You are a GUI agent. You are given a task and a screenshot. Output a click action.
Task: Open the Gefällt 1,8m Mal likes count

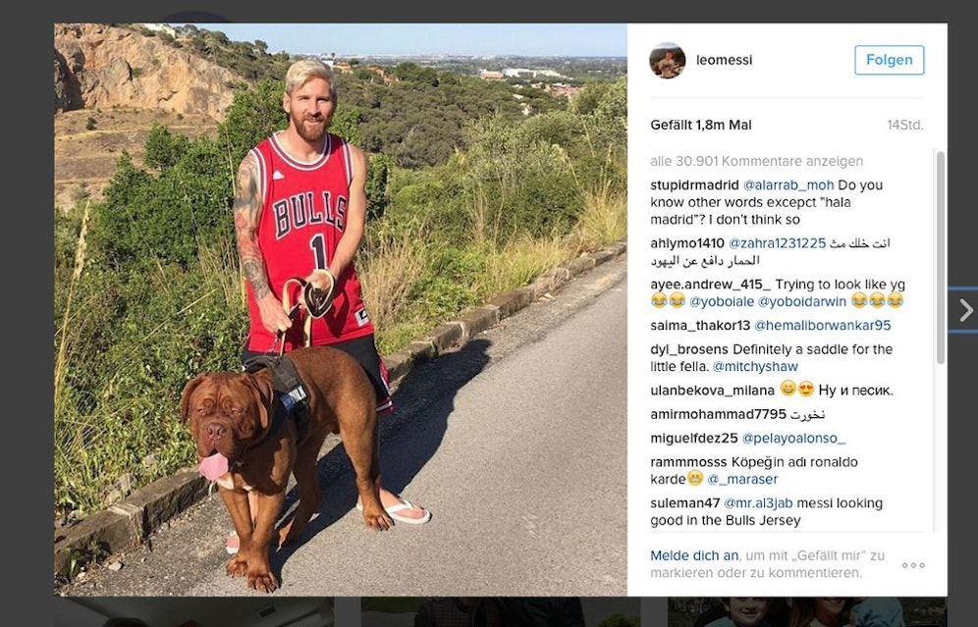tap(701, 125)
